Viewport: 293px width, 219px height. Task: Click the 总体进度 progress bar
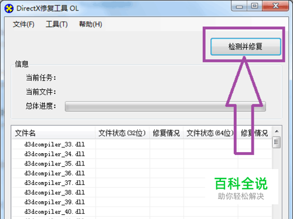point(165,106)
